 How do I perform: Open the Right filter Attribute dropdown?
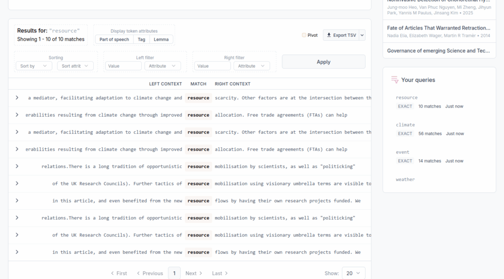[x=252, y=66]
